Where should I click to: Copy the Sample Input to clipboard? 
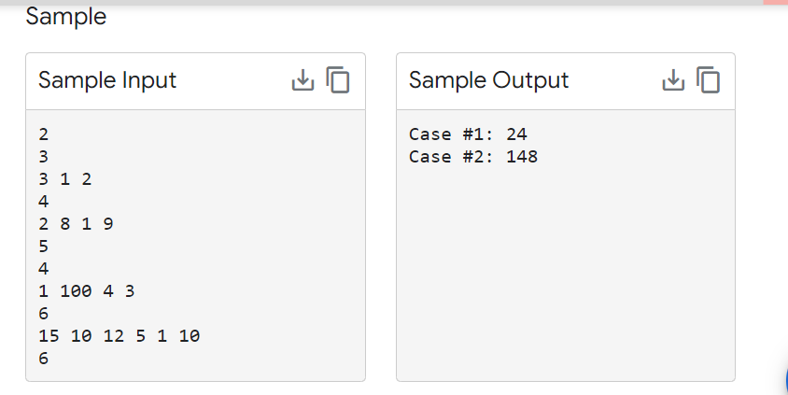coord(338,80)
